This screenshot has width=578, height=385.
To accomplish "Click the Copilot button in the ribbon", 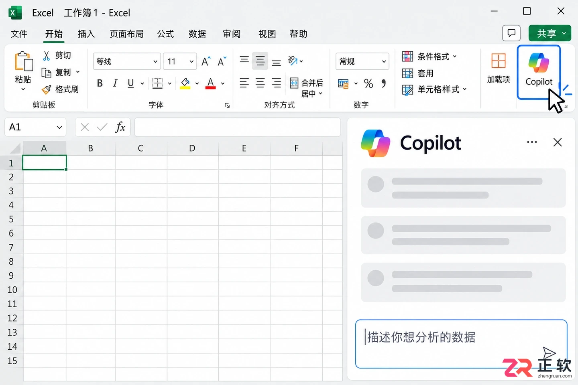I will (x=539, y=72).
